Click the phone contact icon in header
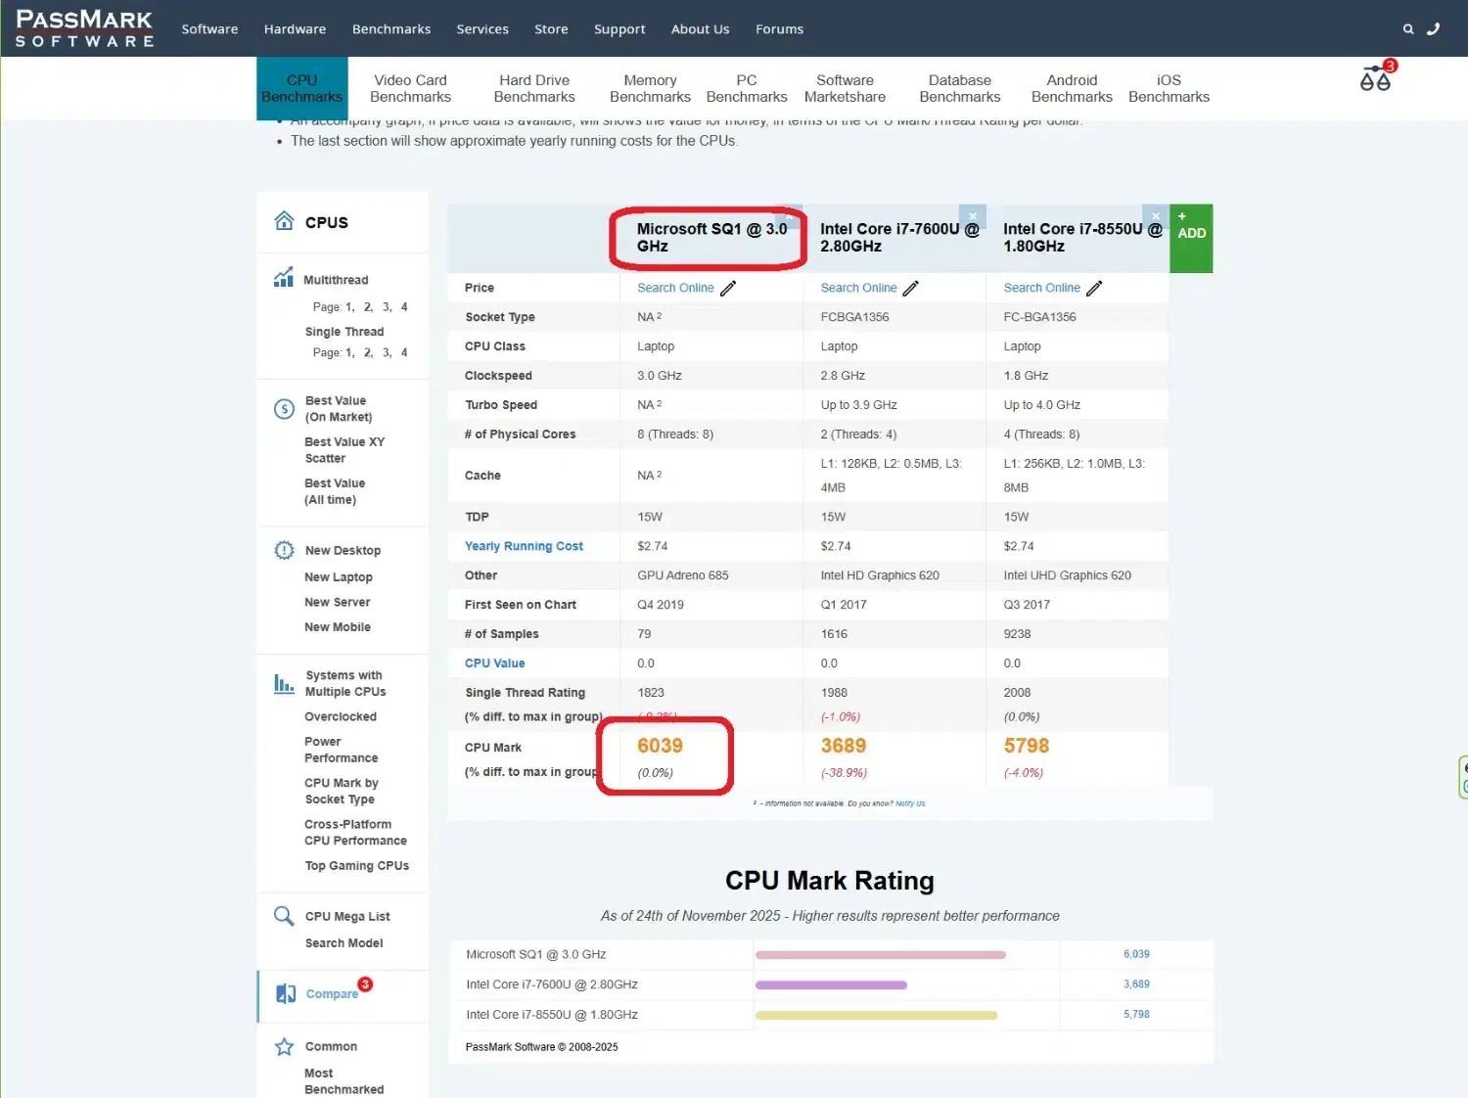 (x=1433, y=29)
